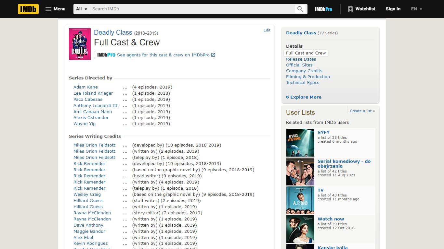444x249 pixels.
Task: Open the Deadly Class poster thumbnail
Action: click(x=80, y=44)
